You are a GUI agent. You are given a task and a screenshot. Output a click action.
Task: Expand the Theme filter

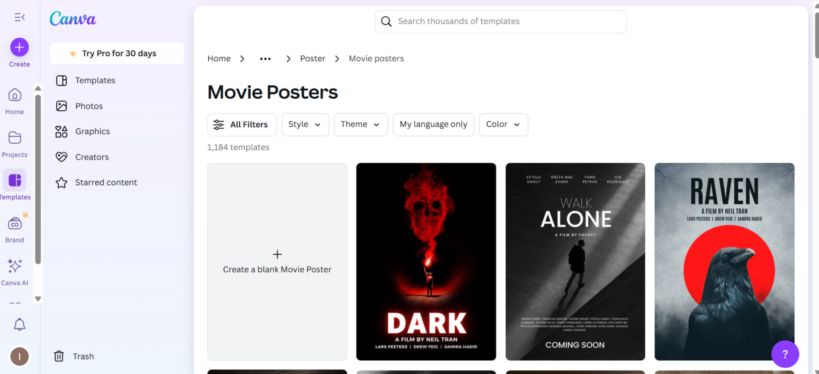[x=360, y=124]
